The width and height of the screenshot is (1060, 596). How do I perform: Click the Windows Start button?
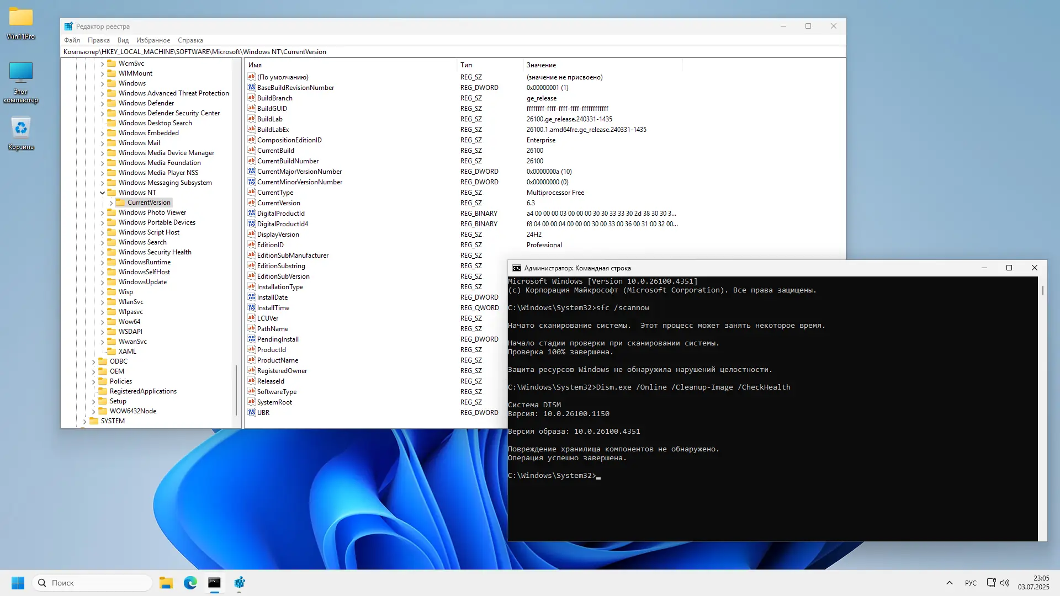click(x=18, y=583)
